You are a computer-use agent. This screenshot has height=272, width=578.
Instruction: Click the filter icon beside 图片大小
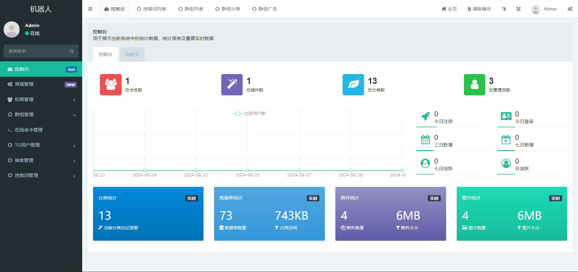coord(519,228)
